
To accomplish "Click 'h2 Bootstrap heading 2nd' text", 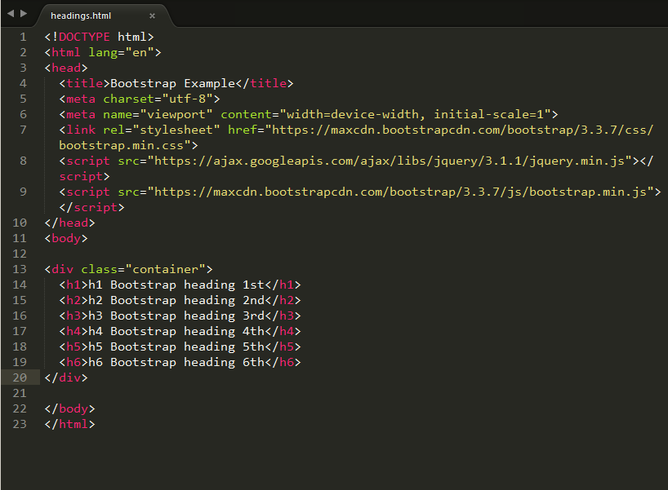I will coord(176,300).
